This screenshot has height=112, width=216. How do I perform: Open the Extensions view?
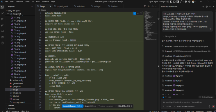[2, 37]
